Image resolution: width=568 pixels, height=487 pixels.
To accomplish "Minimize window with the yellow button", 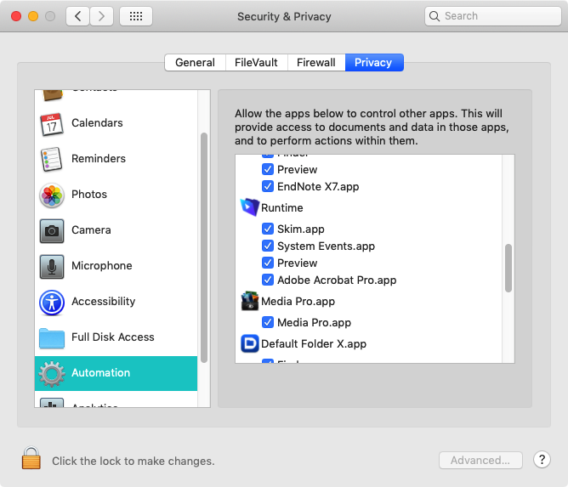I will 33,16.
